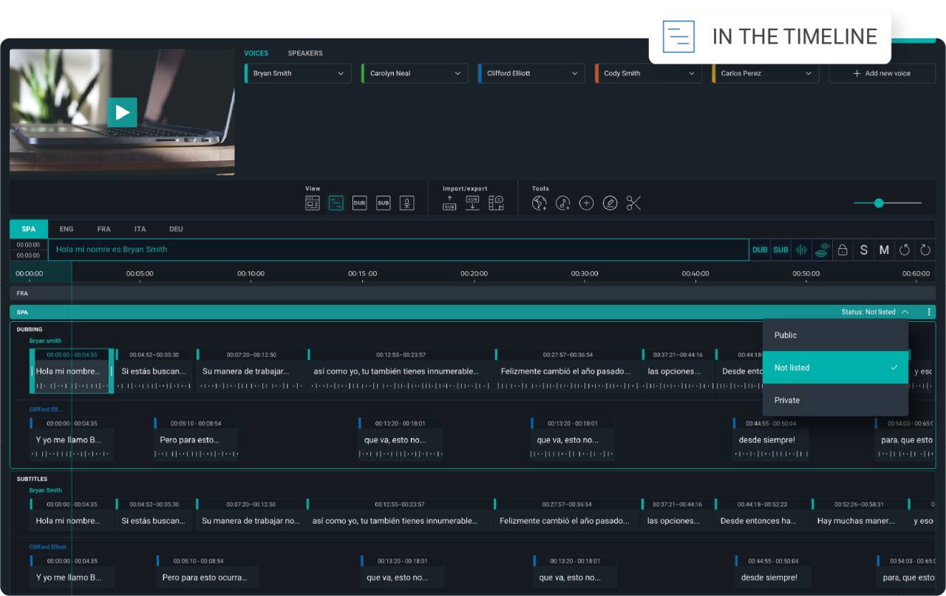Click the Add new voice button
The width and height of the screenshot is (946, 596).
(x=882, y=74)
